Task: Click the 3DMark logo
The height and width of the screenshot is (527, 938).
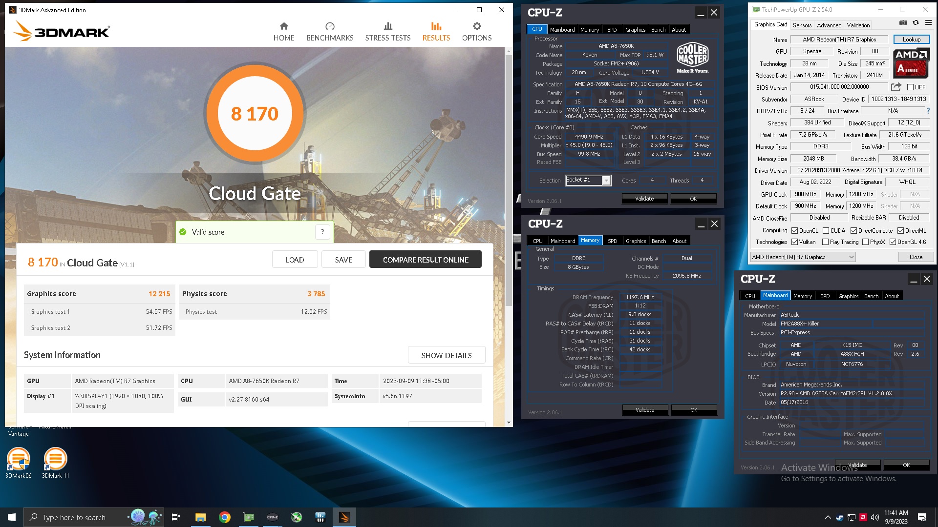Action: click(x=62, y=31)
